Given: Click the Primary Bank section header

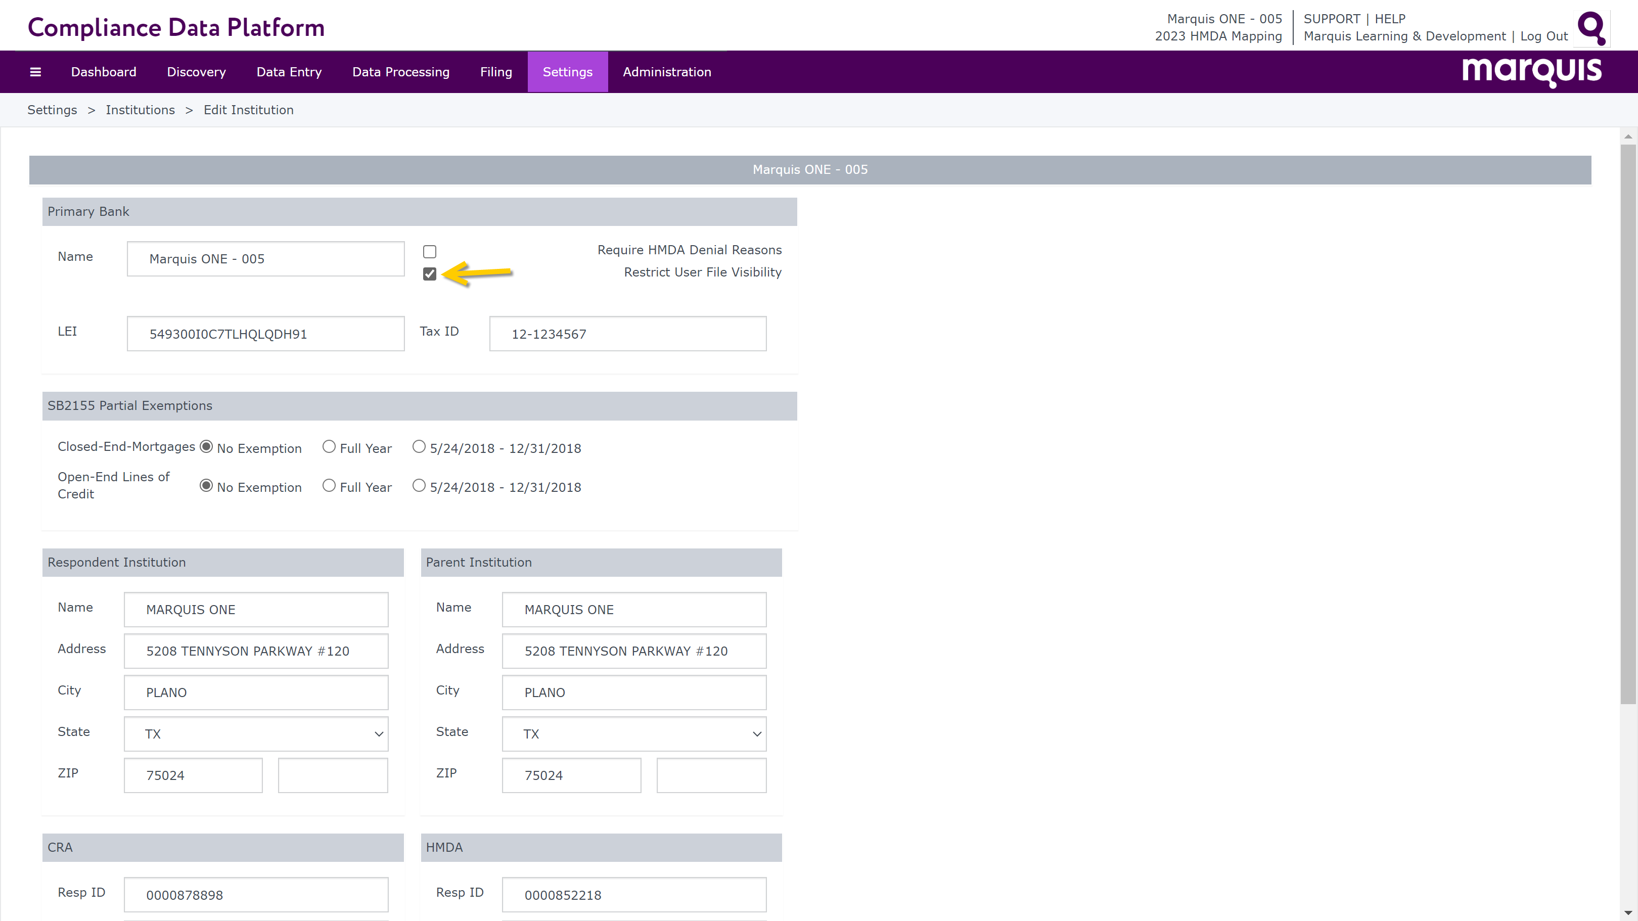Looking at the screenshot, I should (x=420, y=212).
